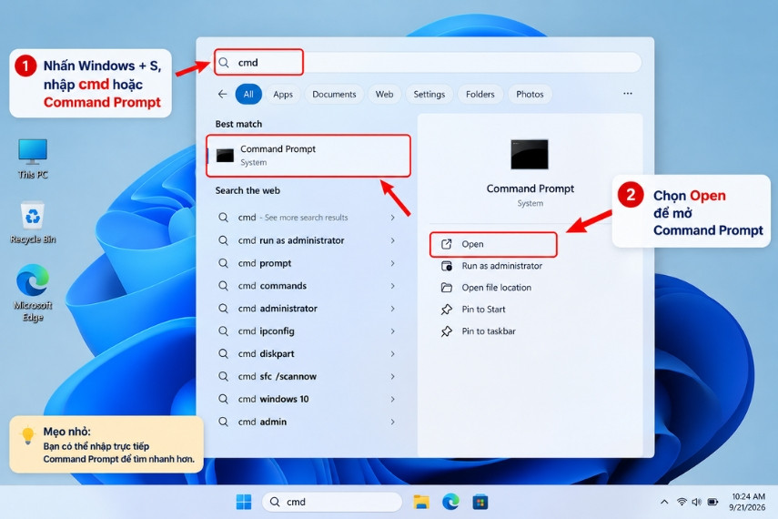Select 'cmd admin' web suggestion
Screen dimensions: 778x519
click(308, 422)
